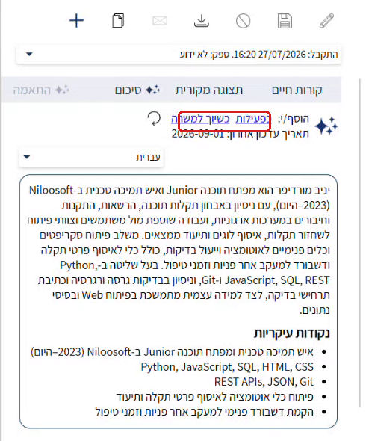Click bullet פיתוח כלי אוטומציה
This screenshot has width=366, height=441.
click(215, 397)
